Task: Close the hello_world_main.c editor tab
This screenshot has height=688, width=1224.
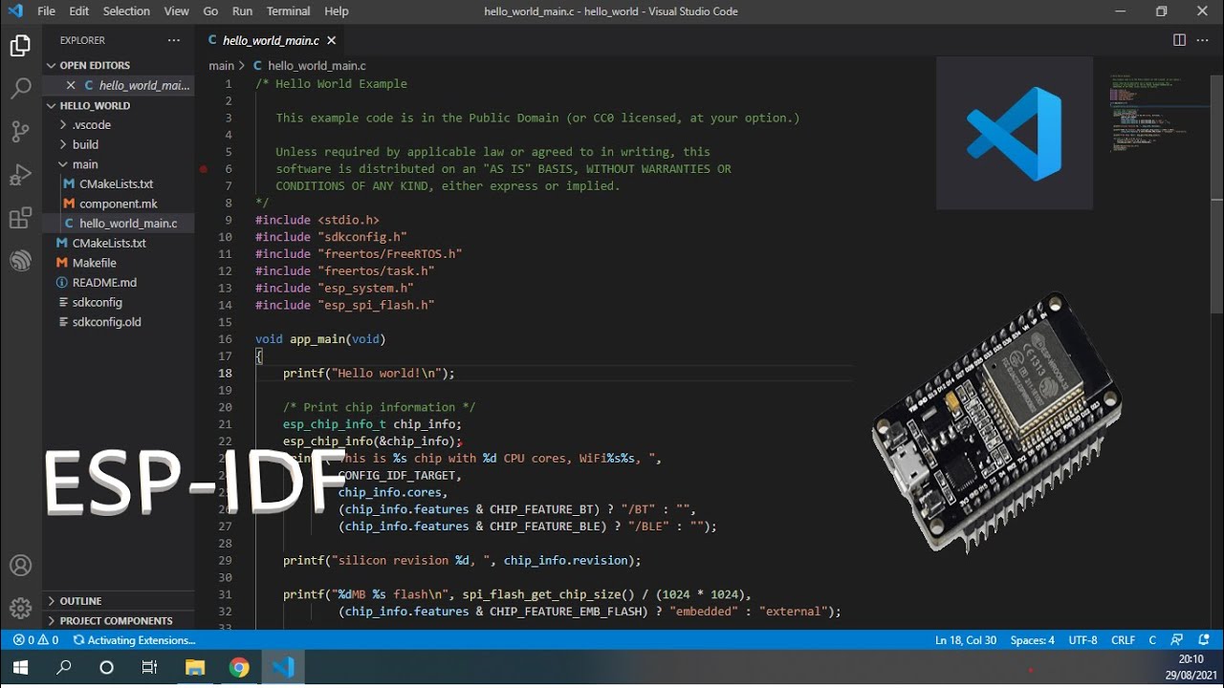Action: click(x=332, y=40)
